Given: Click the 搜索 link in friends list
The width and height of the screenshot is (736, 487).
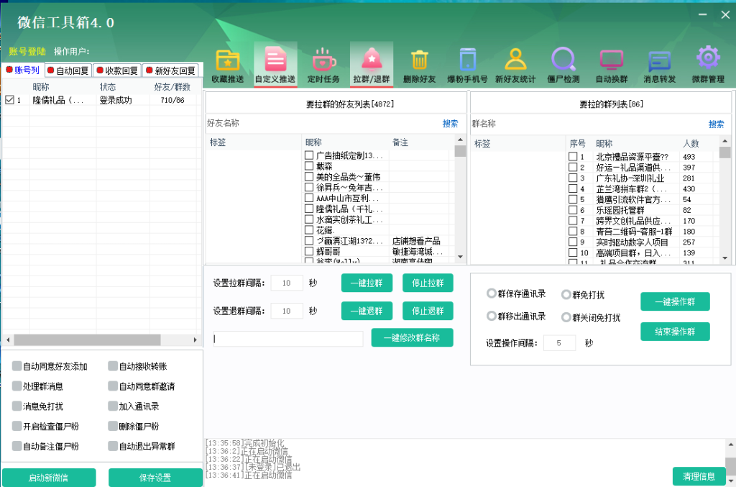Looking at the screenshot, I should pyautogui.click(x=450, y=124).
